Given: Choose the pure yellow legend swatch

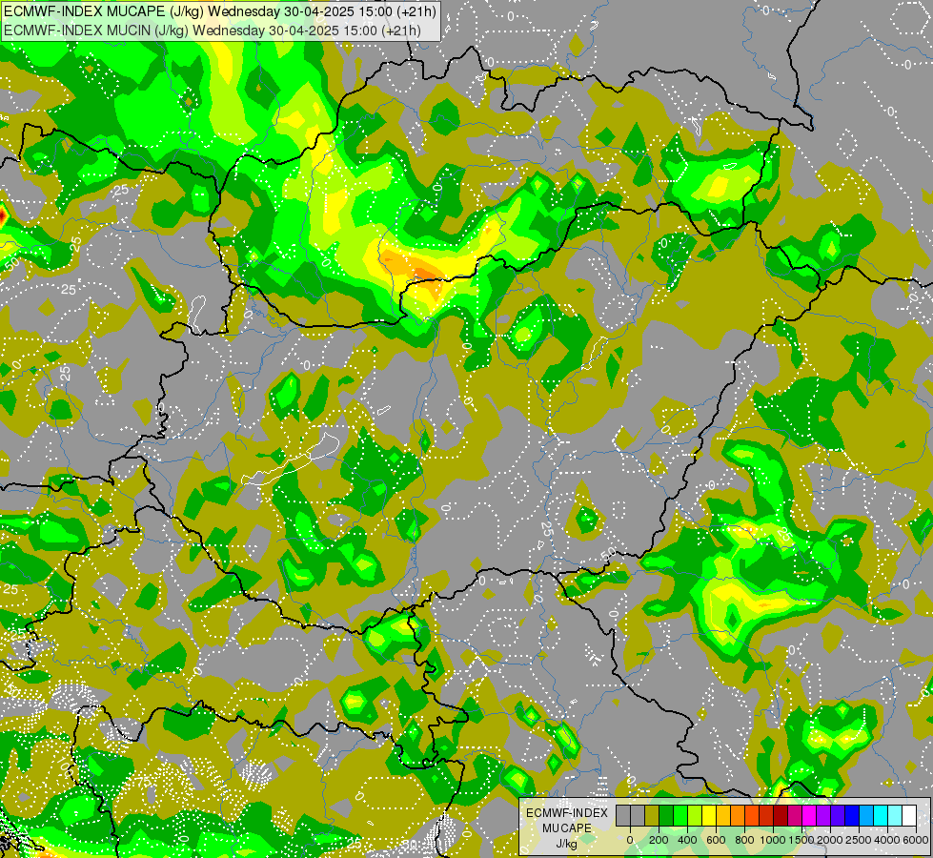Looking at the screenshot, I should [x=709, y=815].
